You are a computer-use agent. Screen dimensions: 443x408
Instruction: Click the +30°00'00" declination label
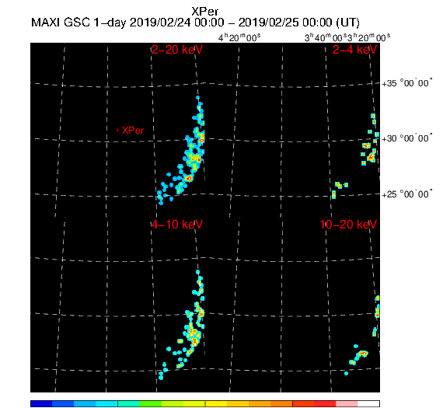click(406, 138)
